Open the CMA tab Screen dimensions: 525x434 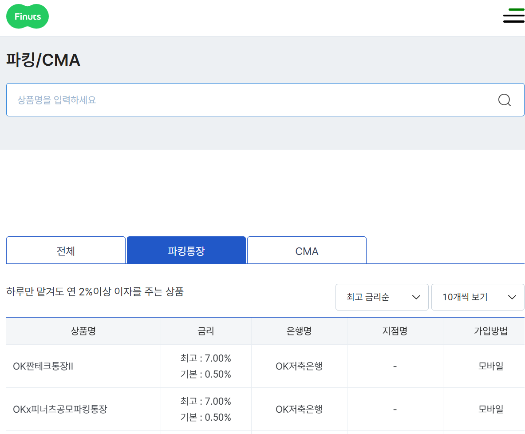[307, 251]
